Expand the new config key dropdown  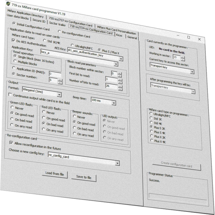click(117, 163)
